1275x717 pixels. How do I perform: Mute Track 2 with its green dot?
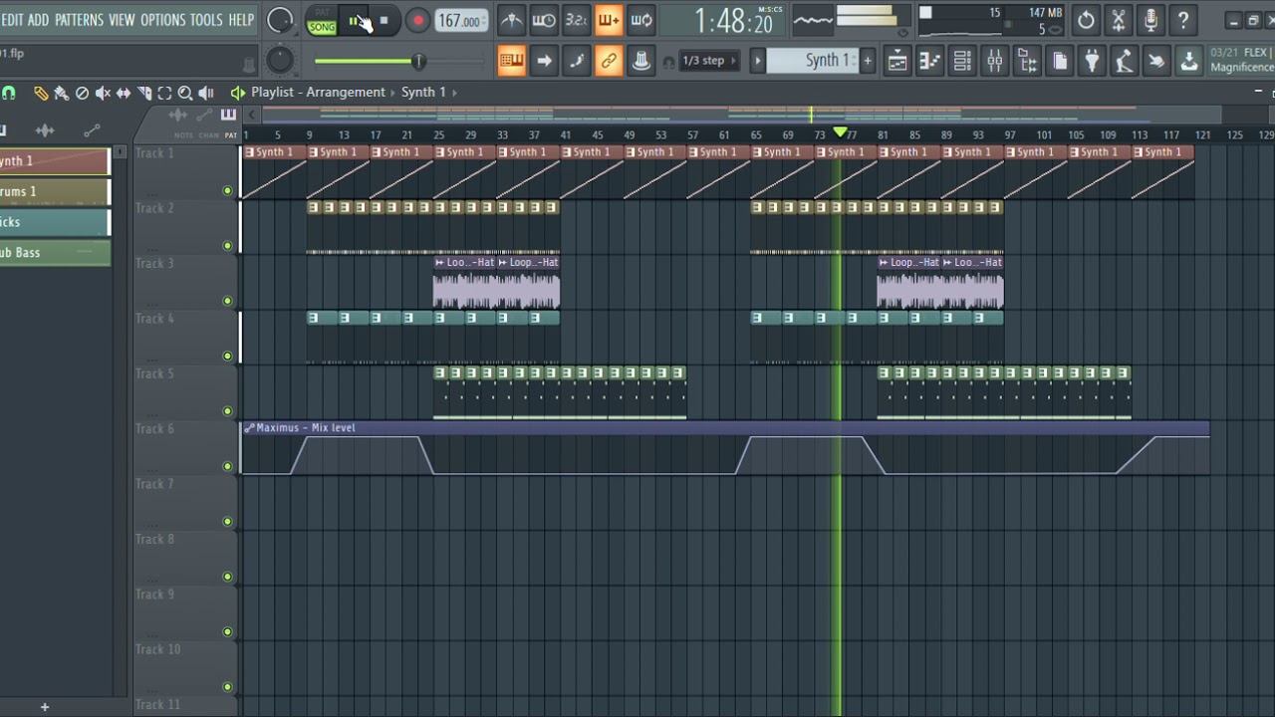tap(227, 245)
